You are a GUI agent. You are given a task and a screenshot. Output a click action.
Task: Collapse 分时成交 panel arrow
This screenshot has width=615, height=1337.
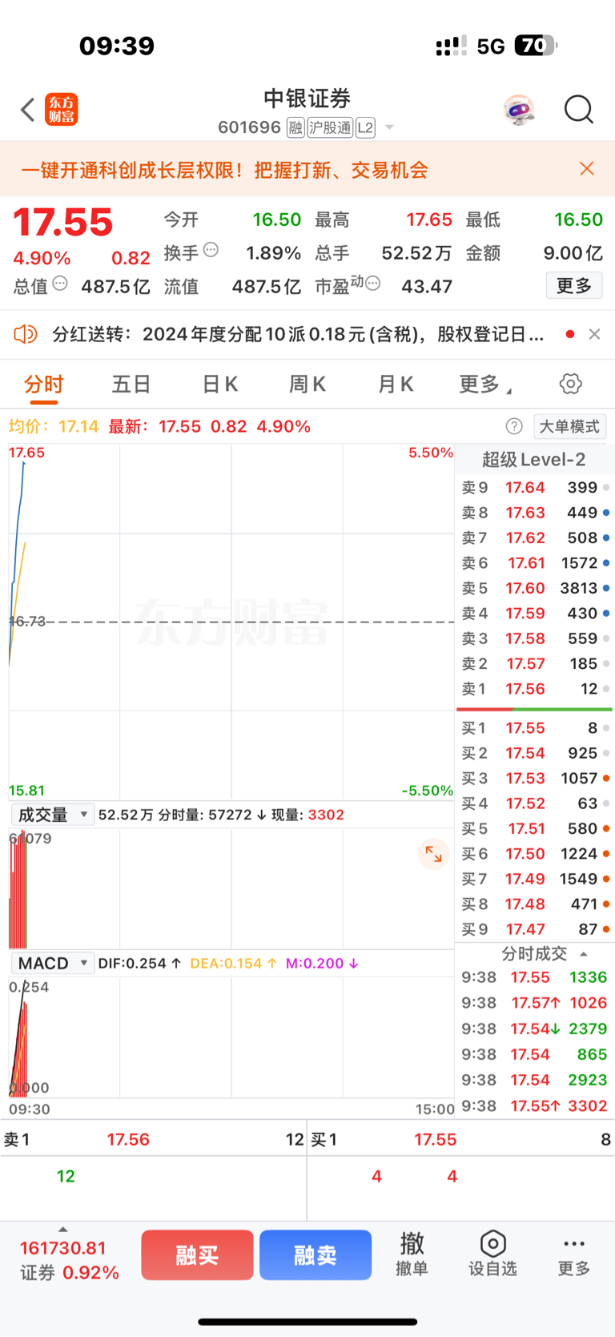(x=584, y=954)
